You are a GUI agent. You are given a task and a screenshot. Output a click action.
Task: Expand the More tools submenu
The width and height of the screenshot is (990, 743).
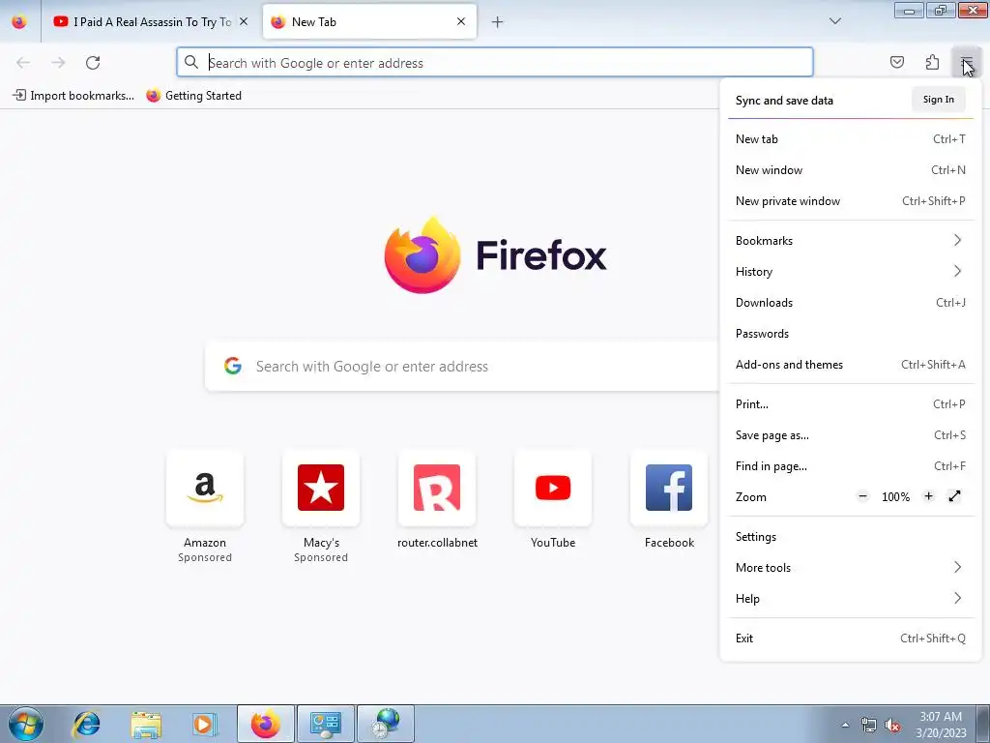(x=851, y=567)
